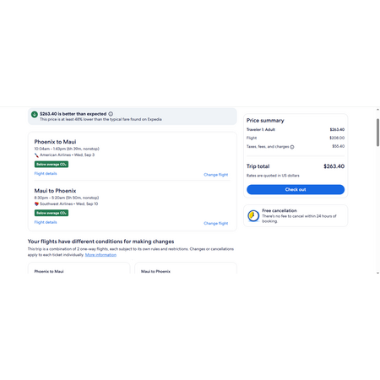Open the More information link
The height and width of the screenshot is (380, 380).
pos(100,255)
